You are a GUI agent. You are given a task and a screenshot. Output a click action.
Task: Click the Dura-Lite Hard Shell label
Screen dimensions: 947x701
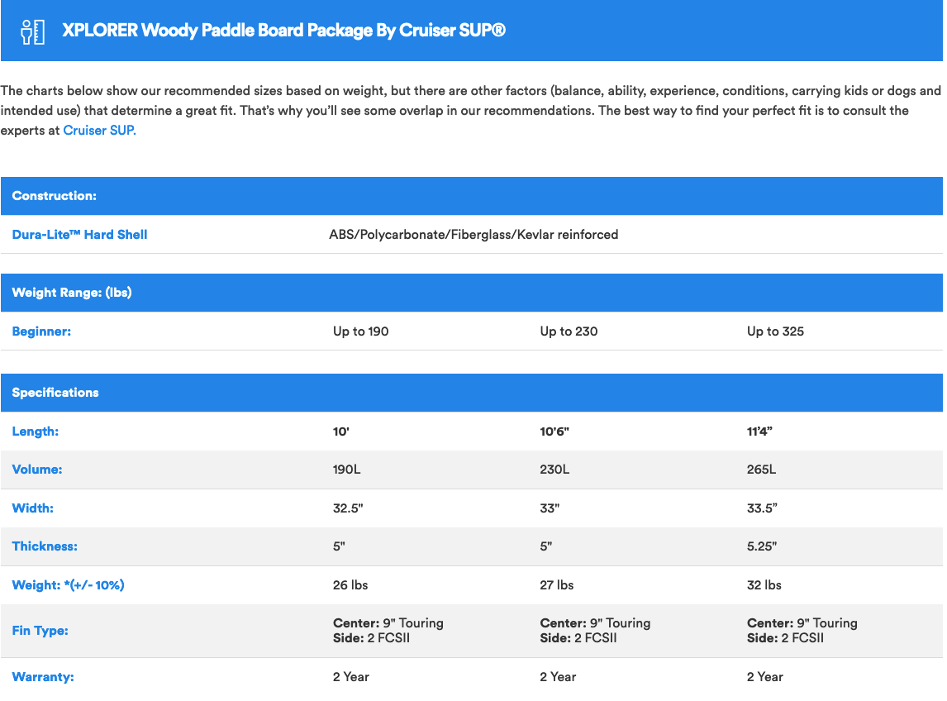click(x=79, y=235)
